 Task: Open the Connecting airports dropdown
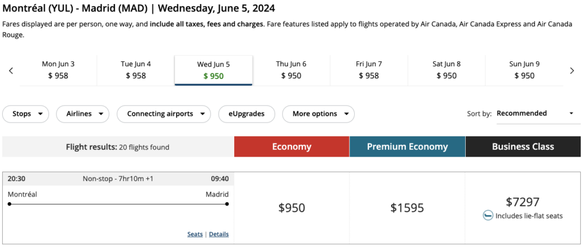click(x=163, y=114)
